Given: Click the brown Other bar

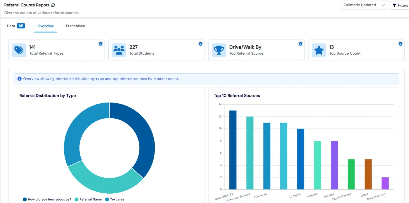Looking at the screenshot, I should pos(368,174).
